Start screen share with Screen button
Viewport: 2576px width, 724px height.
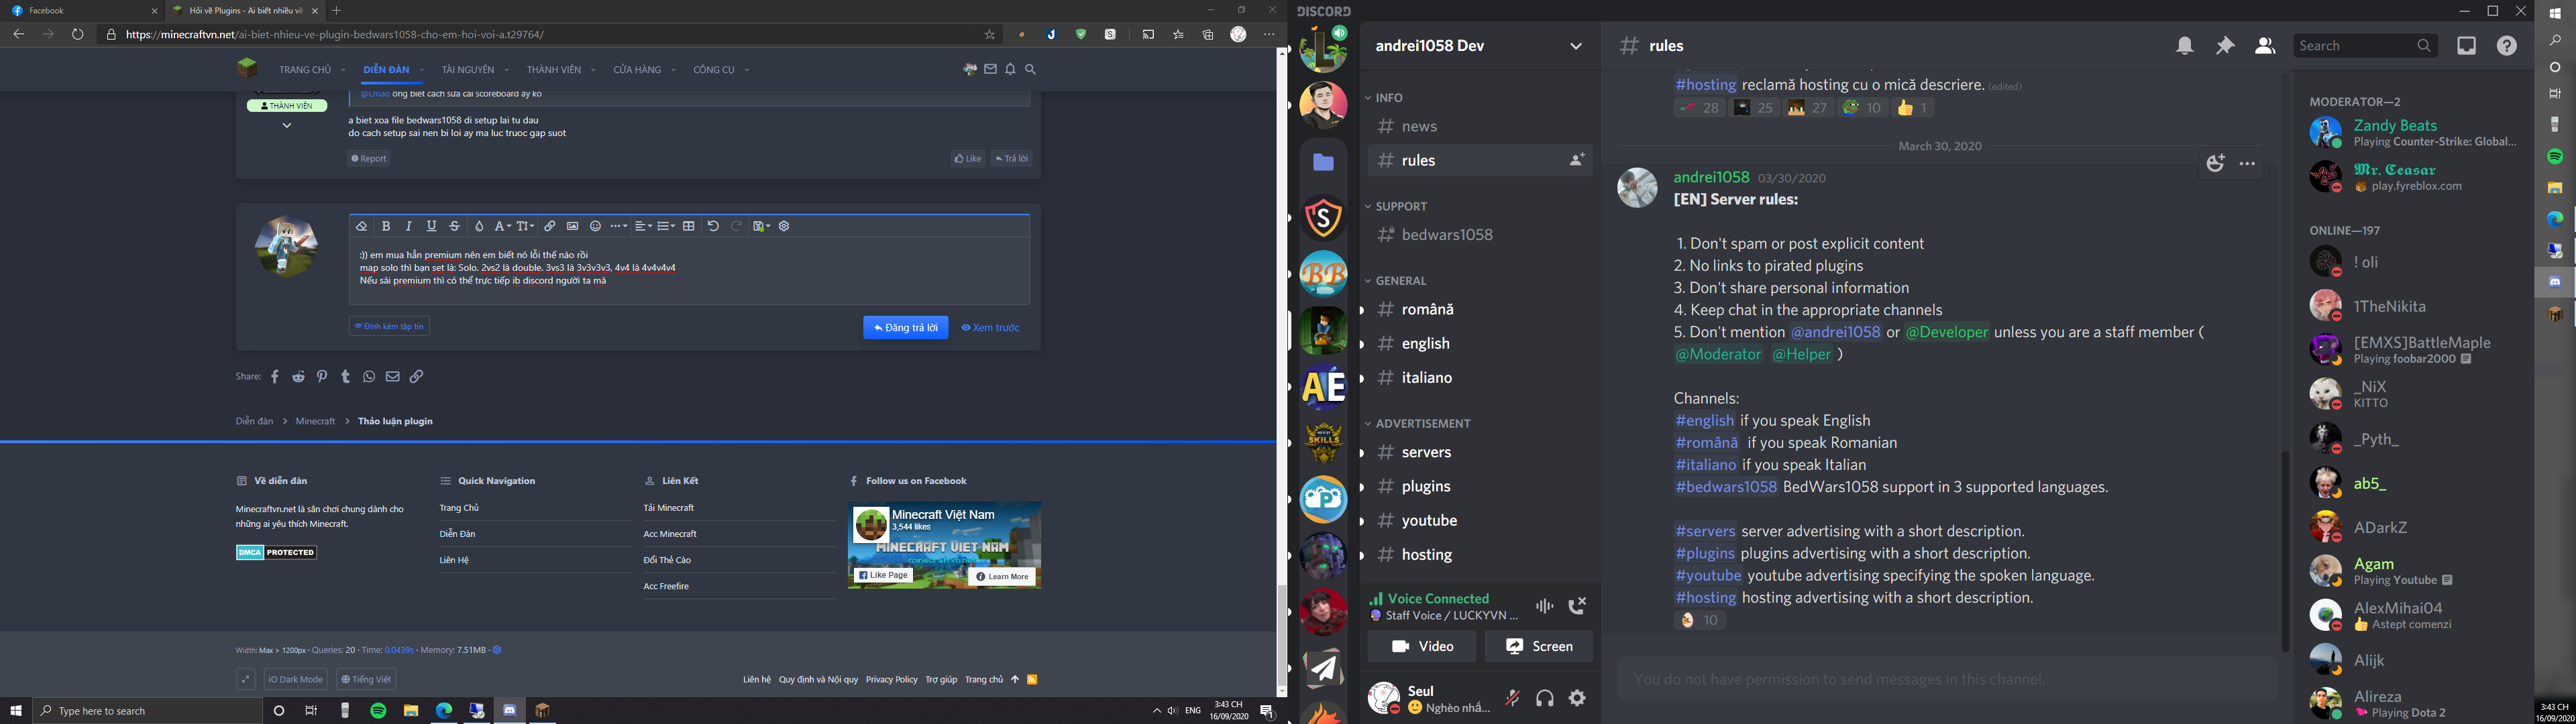[1538, 646]
